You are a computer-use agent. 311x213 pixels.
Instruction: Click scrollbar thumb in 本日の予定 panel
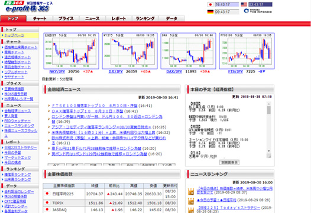point(269,110)
